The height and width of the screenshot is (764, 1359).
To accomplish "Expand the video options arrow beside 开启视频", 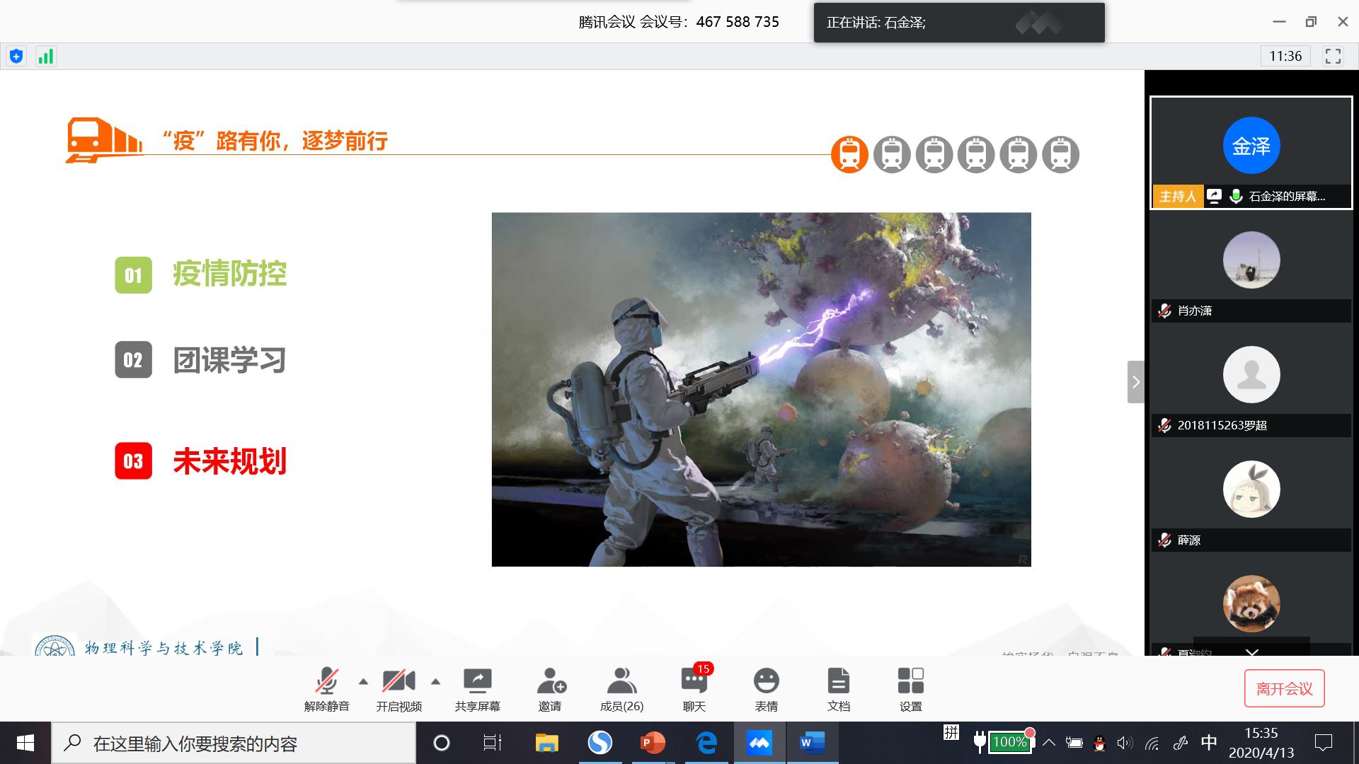I will tap(435, 682).
